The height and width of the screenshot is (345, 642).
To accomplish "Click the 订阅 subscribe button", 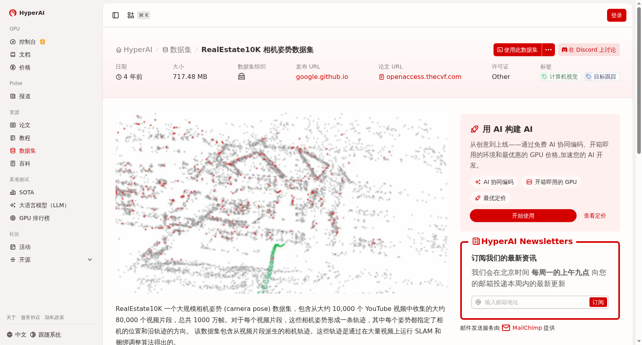I will point(598,302).
